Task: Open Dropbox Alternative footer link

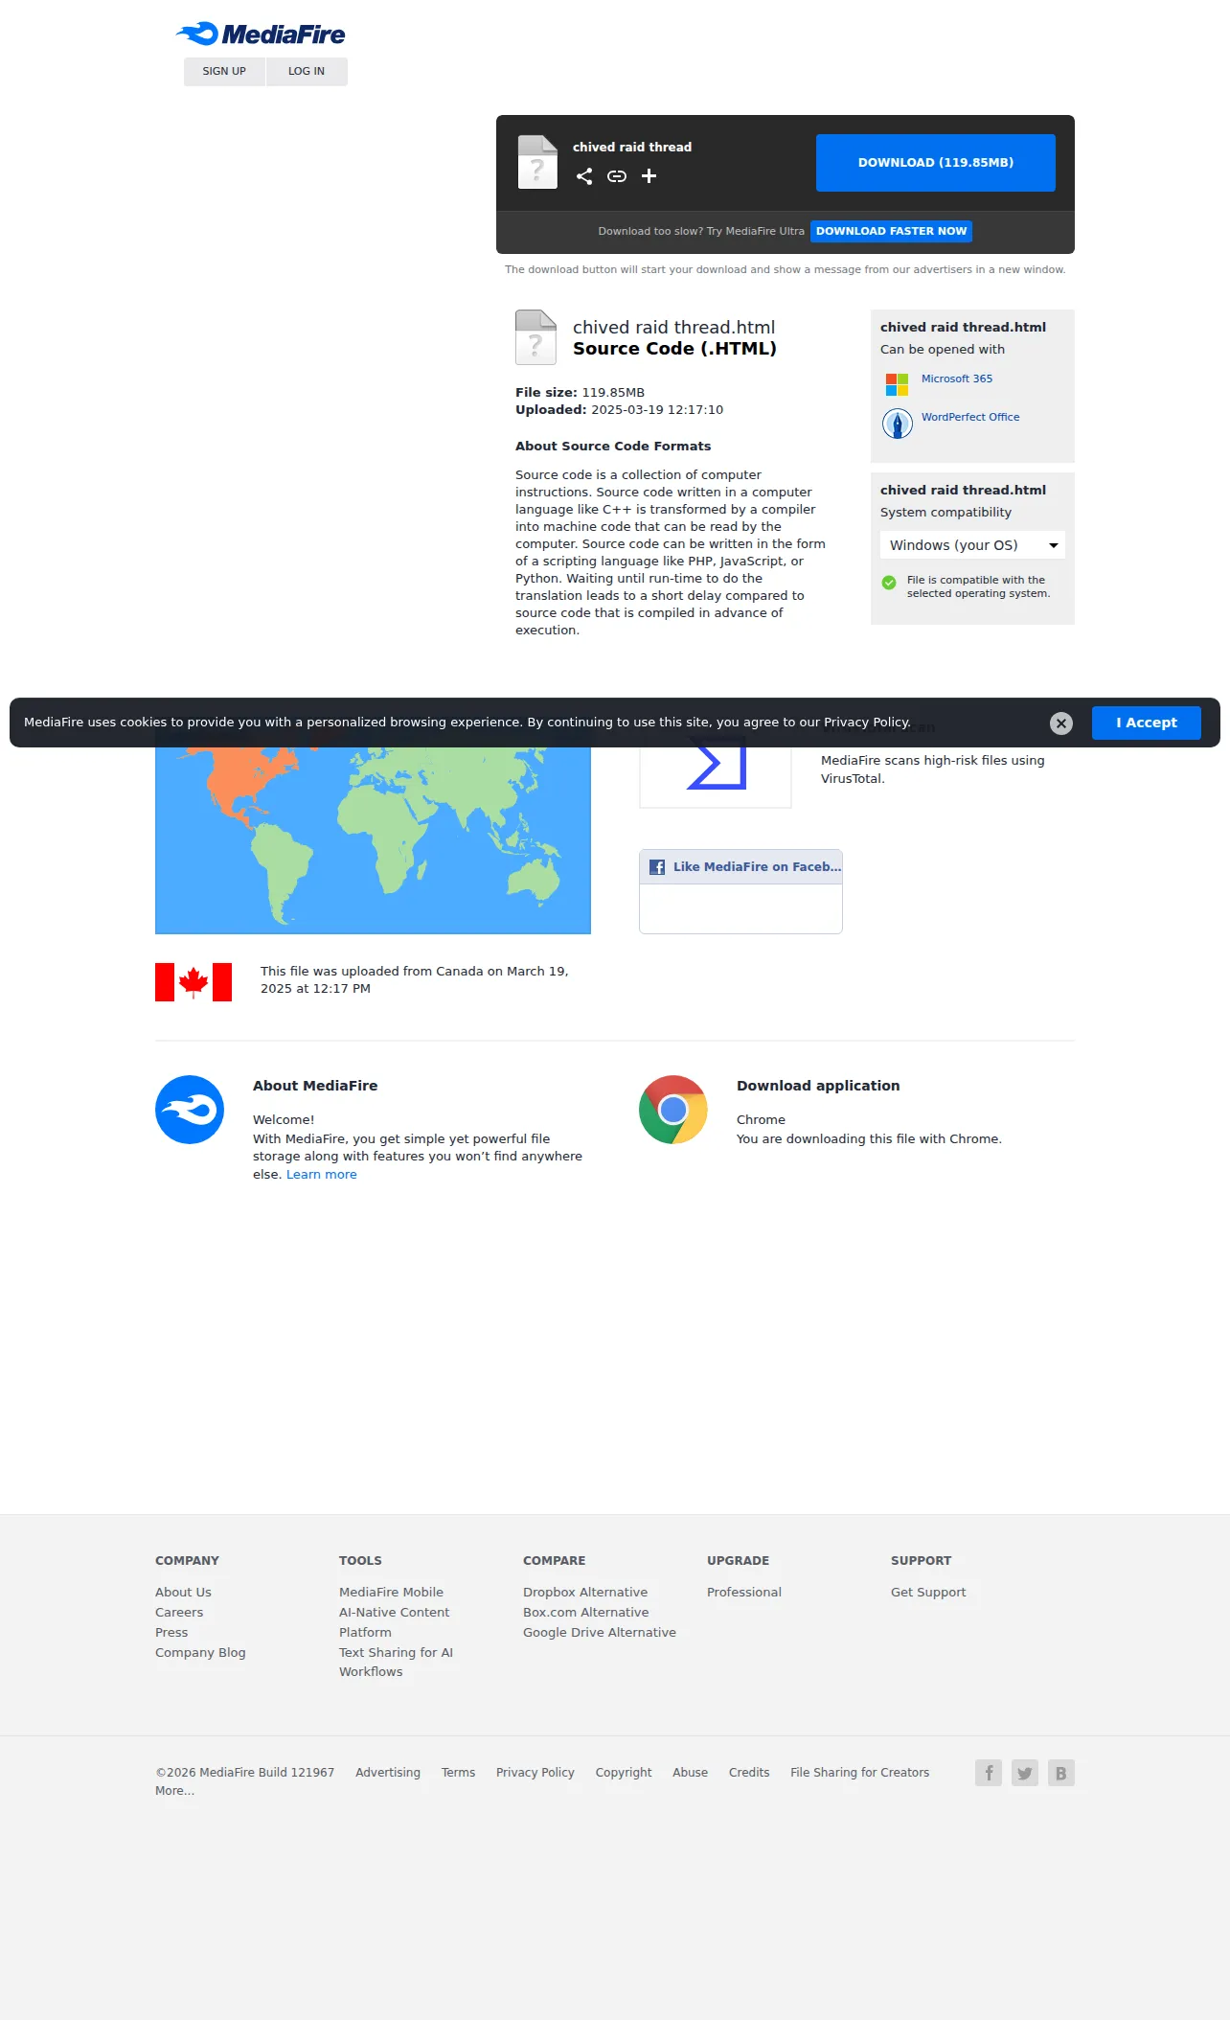Action: pyautogui.click(x=585, y=1593)
